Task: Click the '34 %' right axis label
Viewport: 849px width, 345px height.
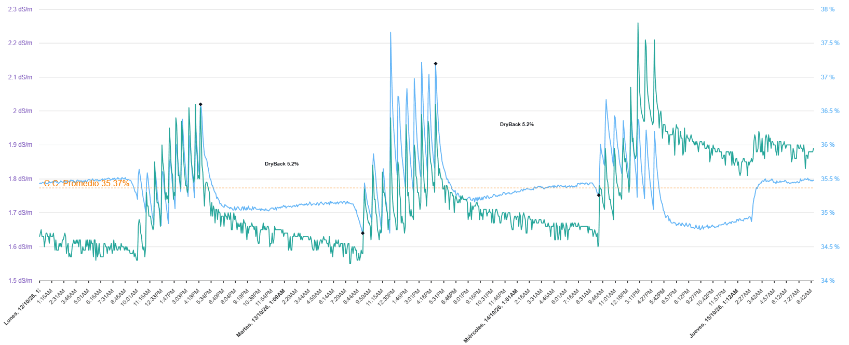Action: 828,281
